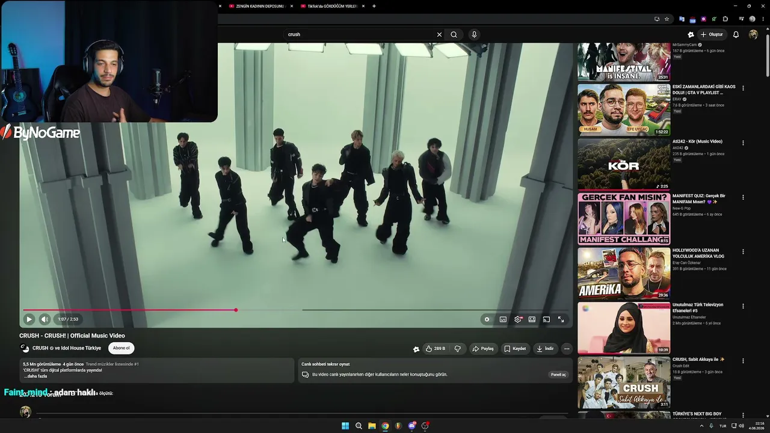Viewport: 770px width, 433px height.
Task: Switch to ZENGİN KADININ DEPOSUNU tab
Action: (262, 6)
